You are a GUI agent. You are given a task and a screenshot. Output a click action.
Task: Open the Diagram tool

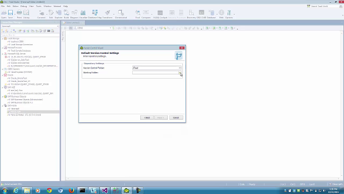[x=74, y=14]
